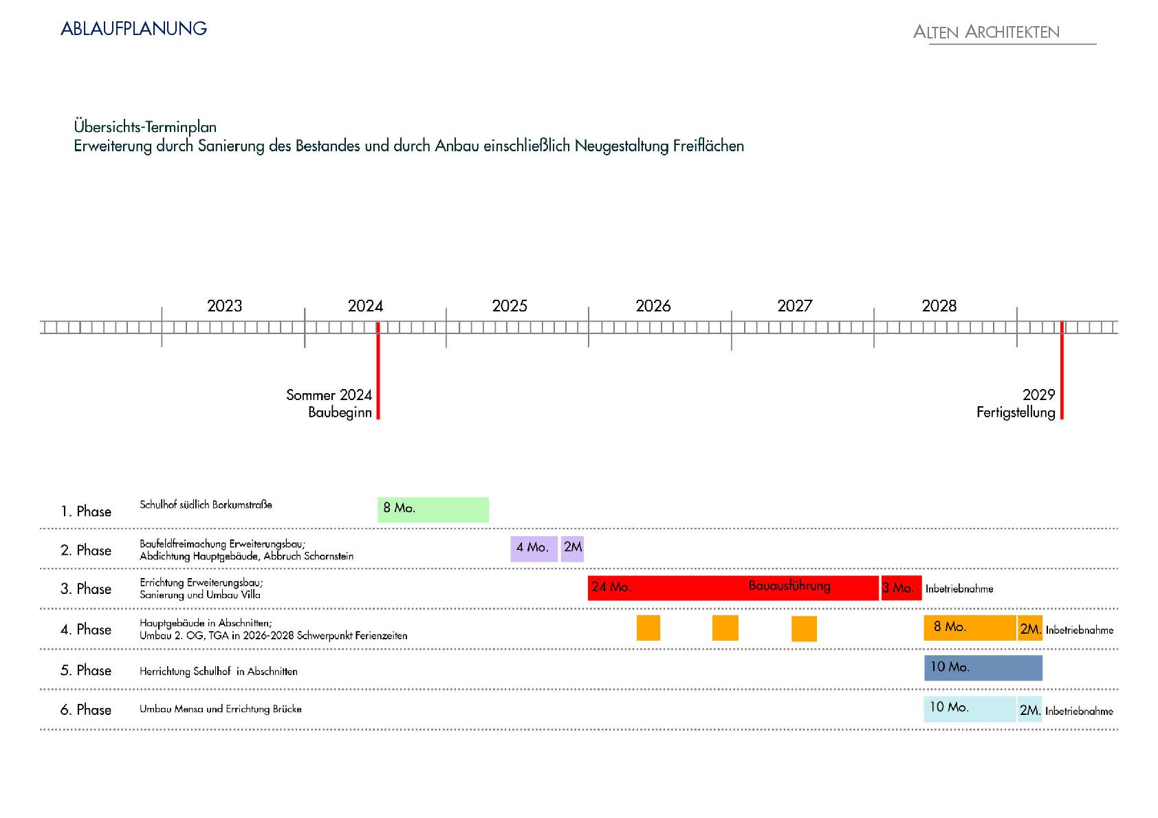Click the red Baubeginn Sommer 2024 marker
The width and height of the screenshot is (1158, 818).
pyautogui.click(x=378, y=371)
